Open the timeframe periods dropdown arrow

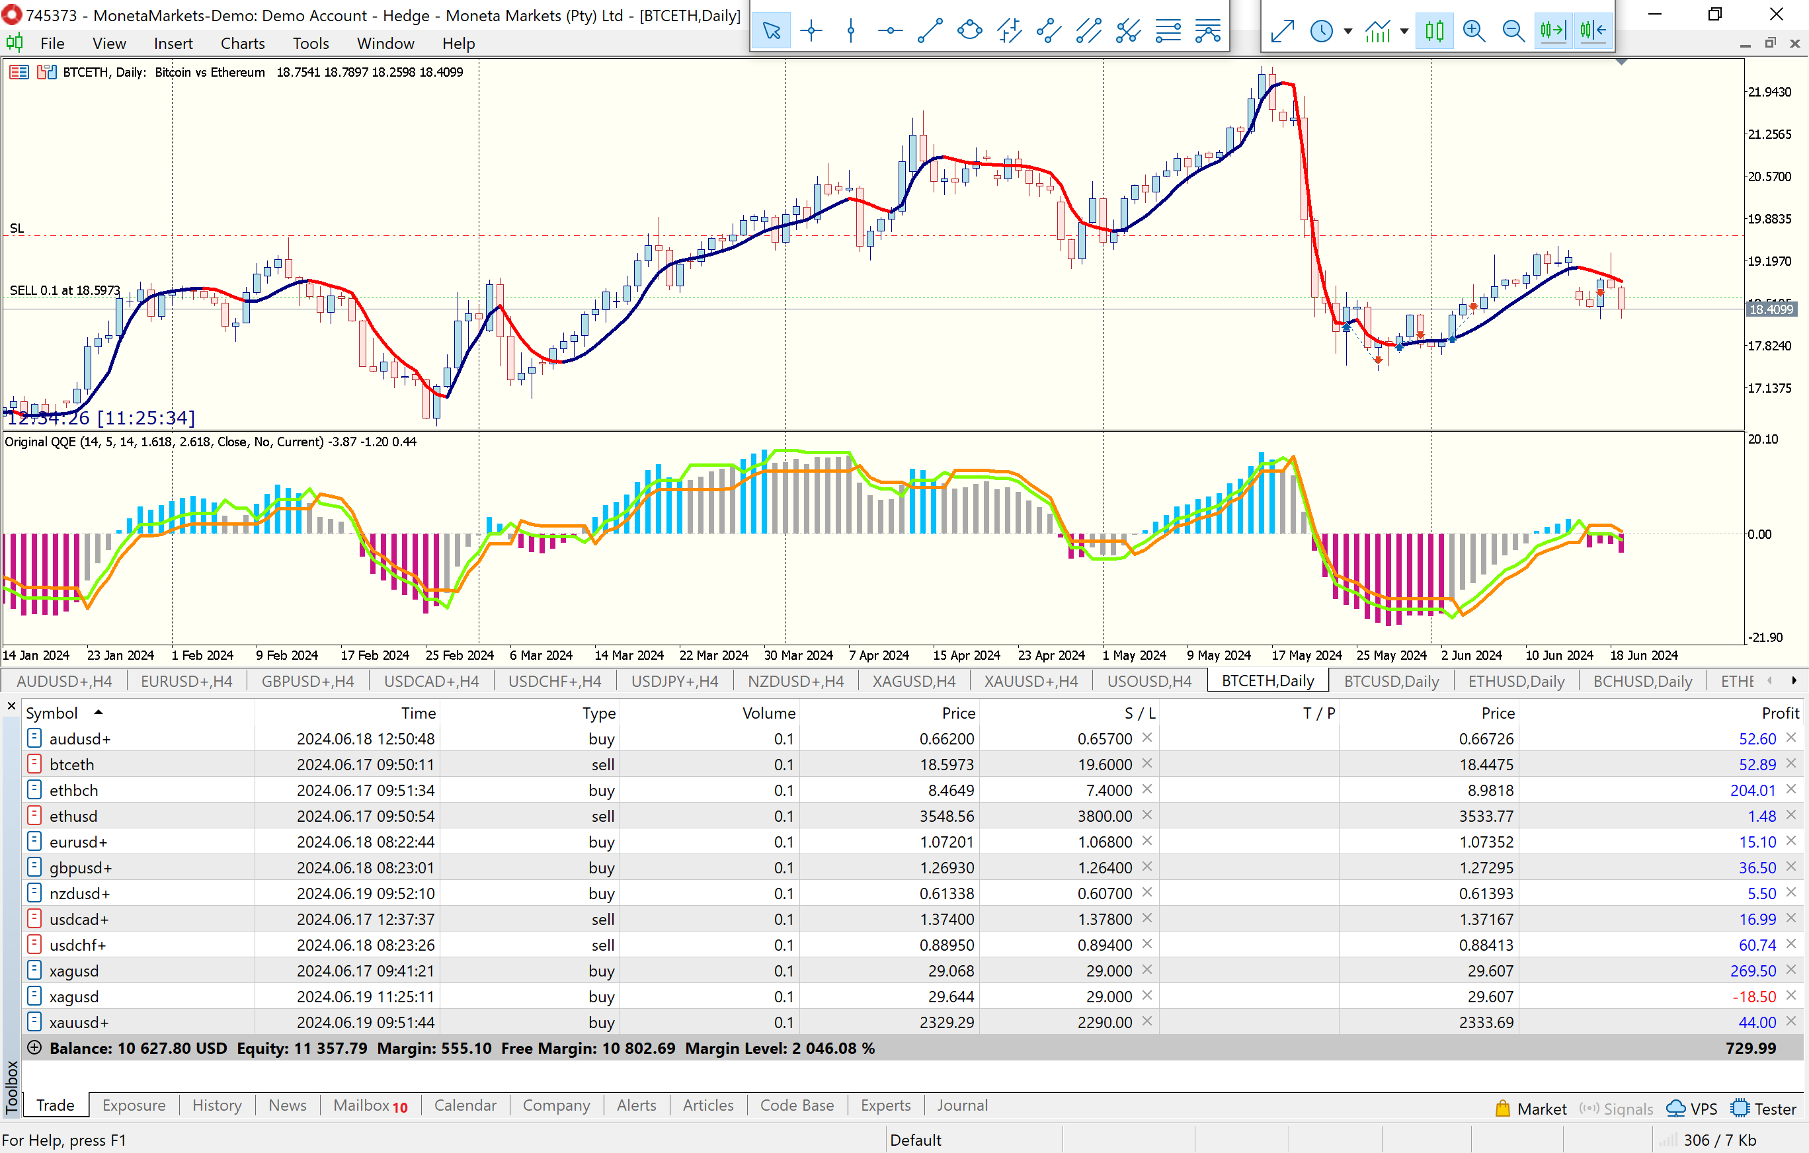(x=1347, y=31)
